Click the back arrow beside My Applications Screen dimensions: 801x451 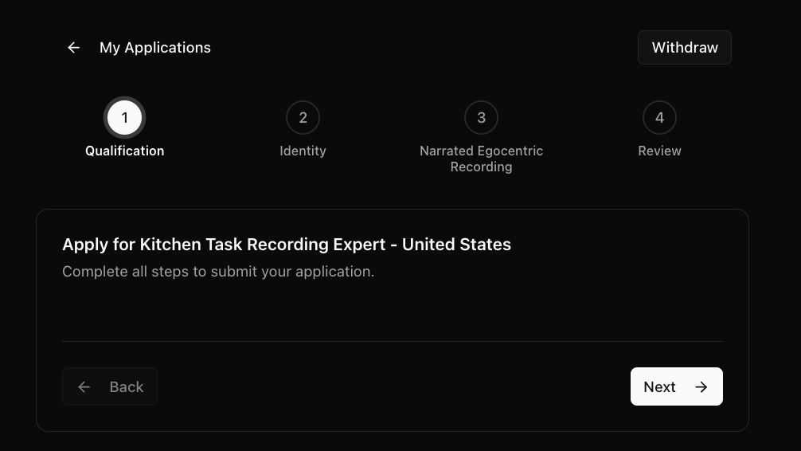click(73, 48)
